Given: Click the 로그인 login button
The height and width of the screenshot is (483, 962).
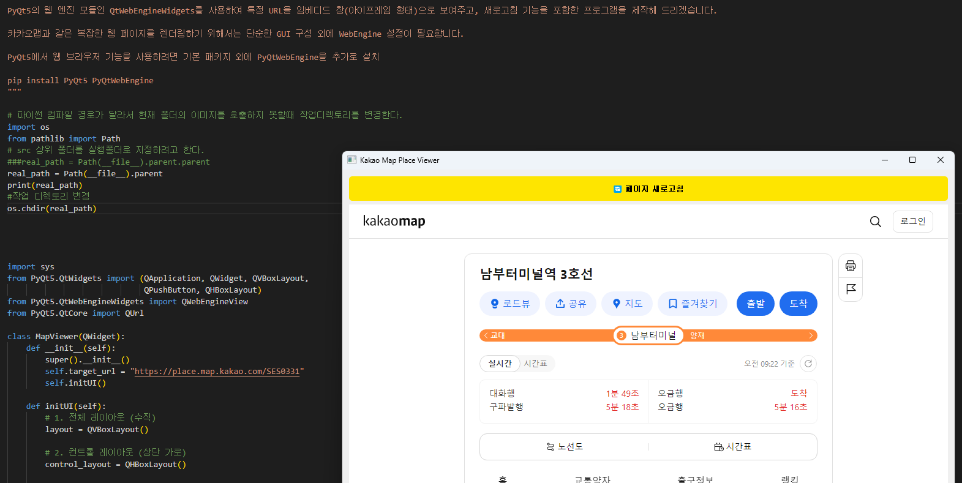Looking at the screenshot, I should pos(912,221).
